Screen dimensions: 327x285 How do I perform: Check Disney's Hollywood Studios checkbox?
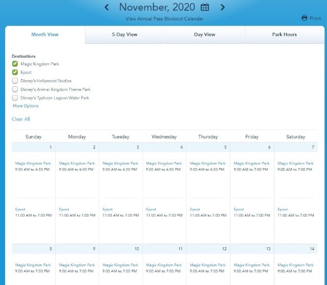[15, 81]
